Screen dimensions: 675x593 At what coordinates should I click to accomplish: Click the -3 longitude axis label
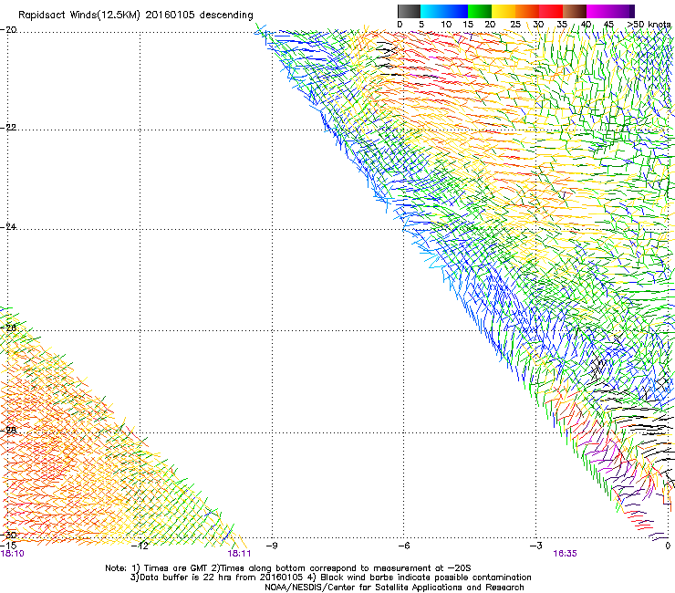click(x=536, y=546)
